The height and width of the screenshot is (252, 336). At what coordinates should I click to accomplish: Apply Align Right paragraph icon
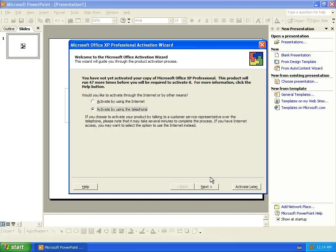pyautogui.click(x=231, y=21)
